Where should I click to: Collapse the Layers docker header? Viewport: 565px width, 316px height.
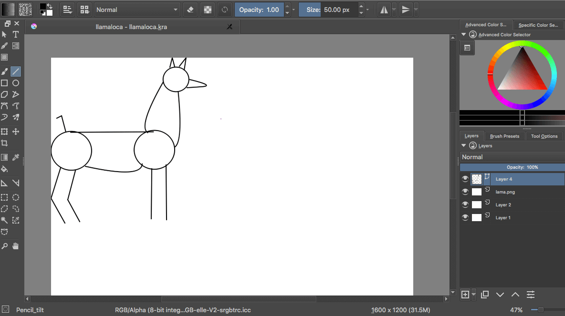click(x=463, y=145)
